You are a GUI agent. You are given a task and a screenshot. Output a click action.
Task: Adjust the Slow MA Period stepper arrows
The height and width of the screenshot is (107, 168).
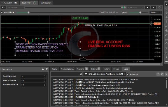click(x=45, y=81)
